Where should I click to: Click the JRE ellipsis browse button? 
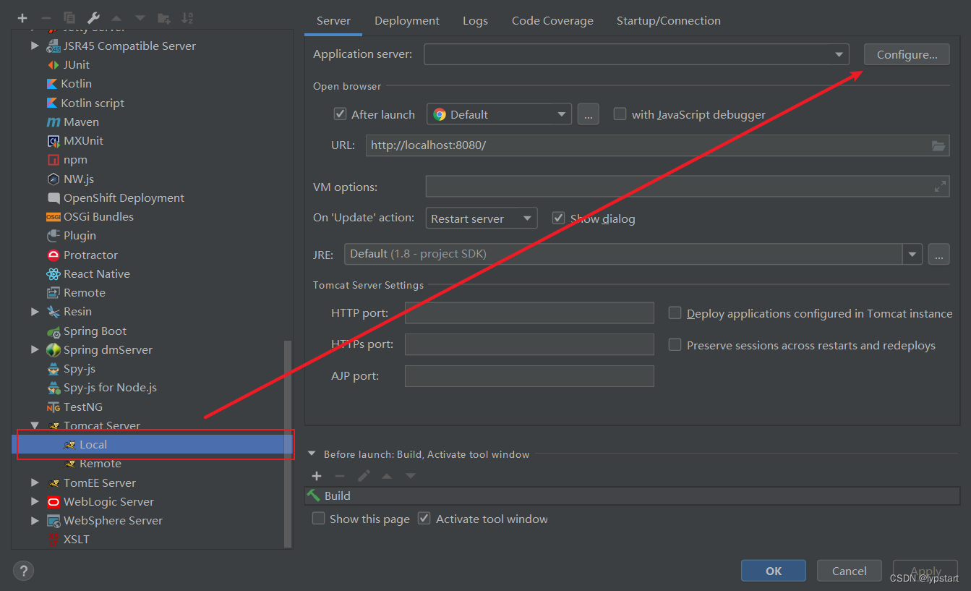click(938, 254)
